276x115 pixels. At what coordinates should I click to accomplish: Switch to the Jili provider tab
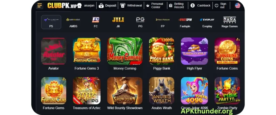(118, 22)
